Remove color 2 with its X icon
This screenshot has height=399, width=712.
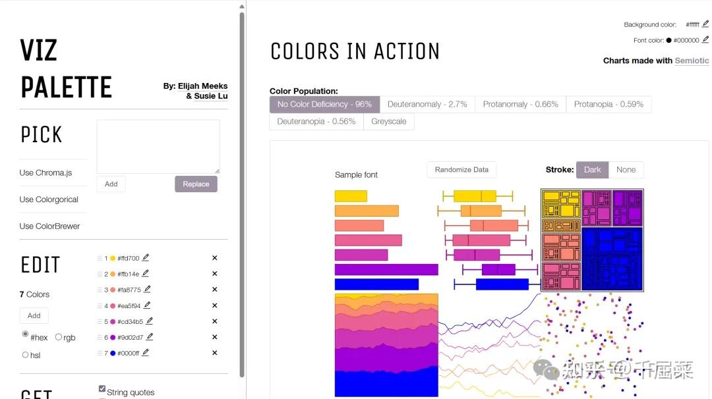click(214, 274)
